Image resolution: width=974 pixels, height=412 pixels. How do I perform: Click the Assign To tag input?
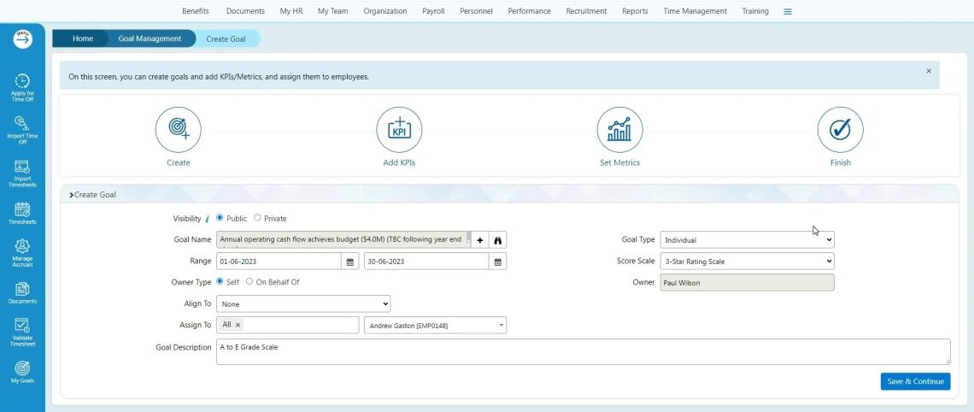tap(288, 325)
